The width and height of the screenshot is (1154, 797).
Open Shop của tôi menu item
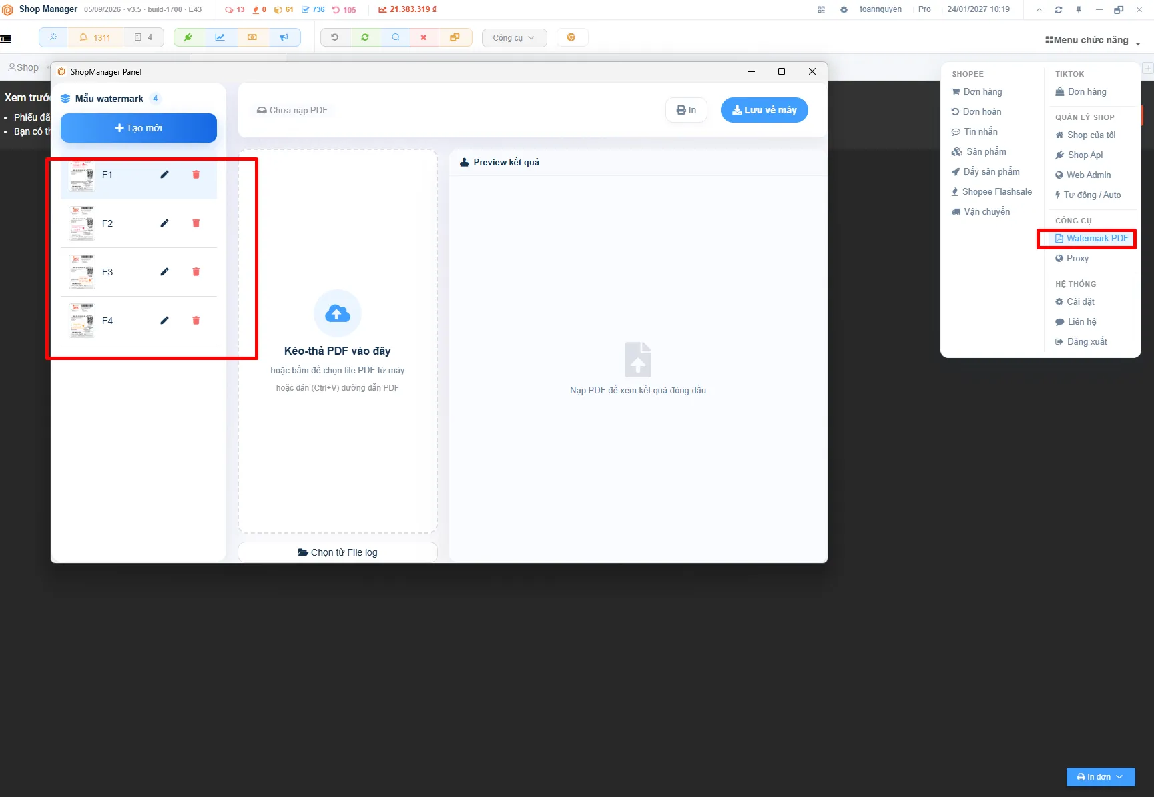pyautogui.click(x=1085, y=135)
